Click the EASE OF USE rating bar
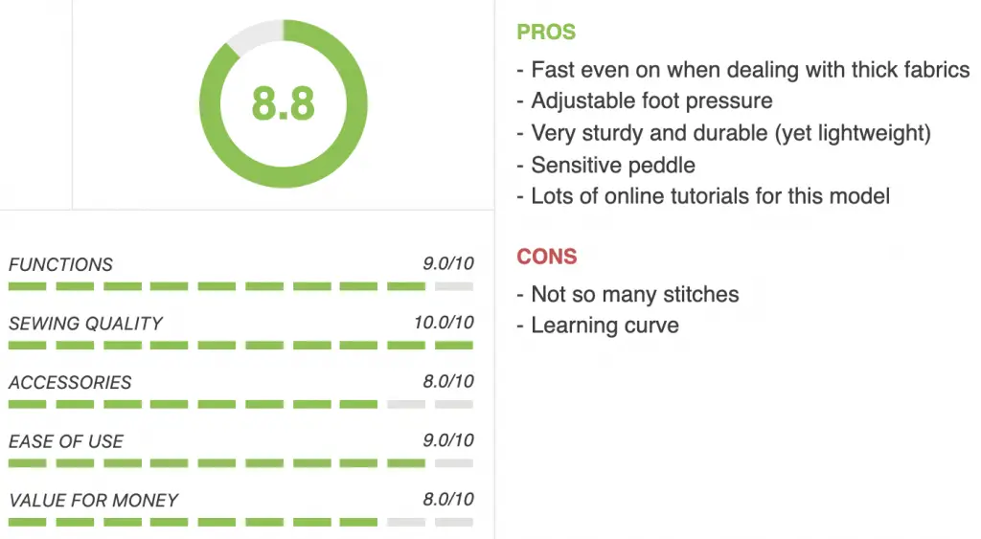The height and width of the screenshot is (539, 981). [240, 463]
